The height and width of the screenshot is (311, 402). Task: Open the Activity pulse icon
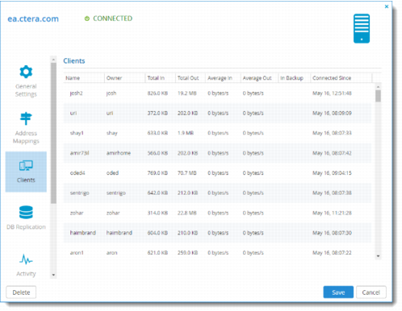pyautogui.click(x=26, y=259)
